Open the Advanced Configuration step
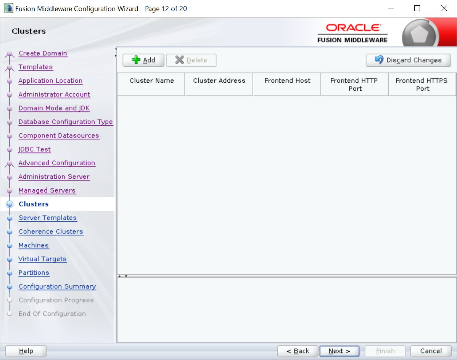The width and height of the screenshot is (457, 360). [57, 163]
